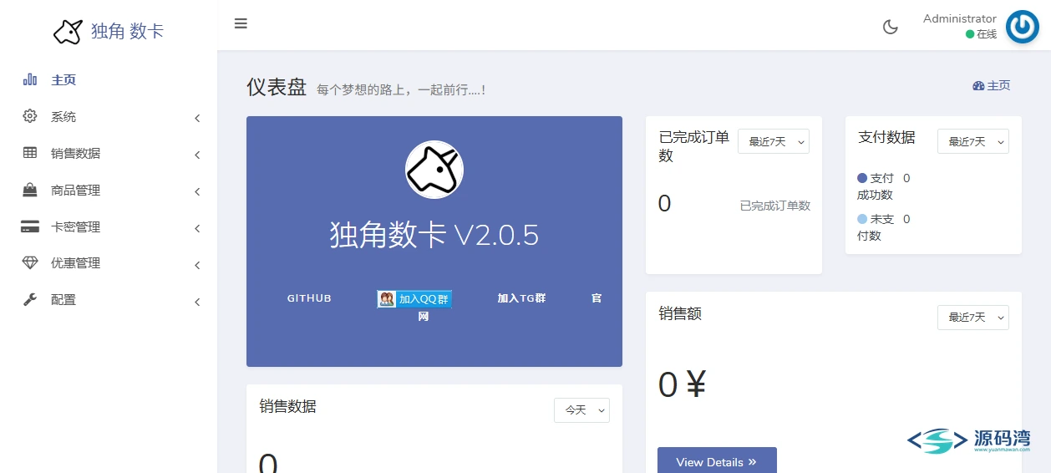Open 已完成订单数 最近7天 dropdown
This screenshot has width=1051, height=473.
774,141
